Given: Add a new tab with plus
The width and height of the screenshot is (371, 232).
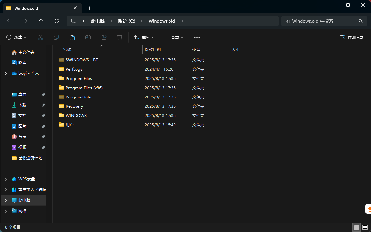Looking at the screenshot, I should click(89, 8).
